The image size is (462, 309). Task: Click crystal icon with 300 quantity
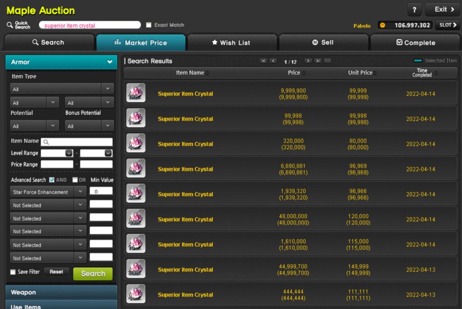point(136,268)
